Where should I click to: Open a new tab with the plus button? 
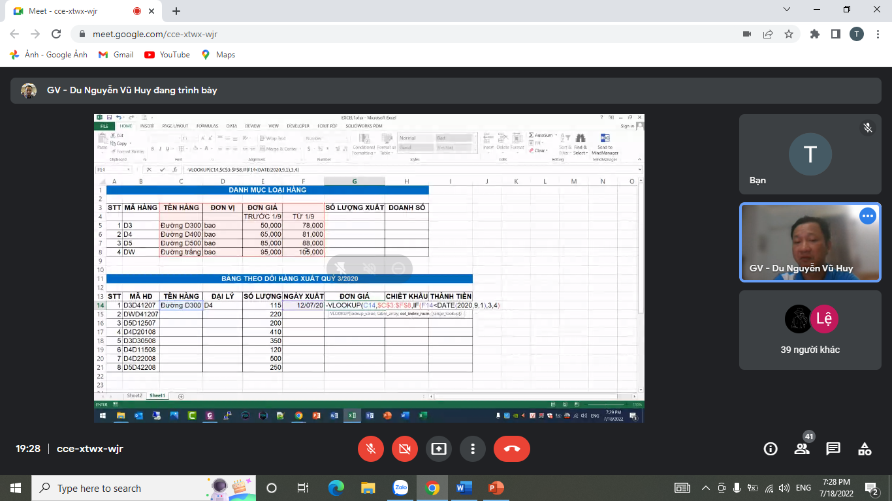(176, 11)
